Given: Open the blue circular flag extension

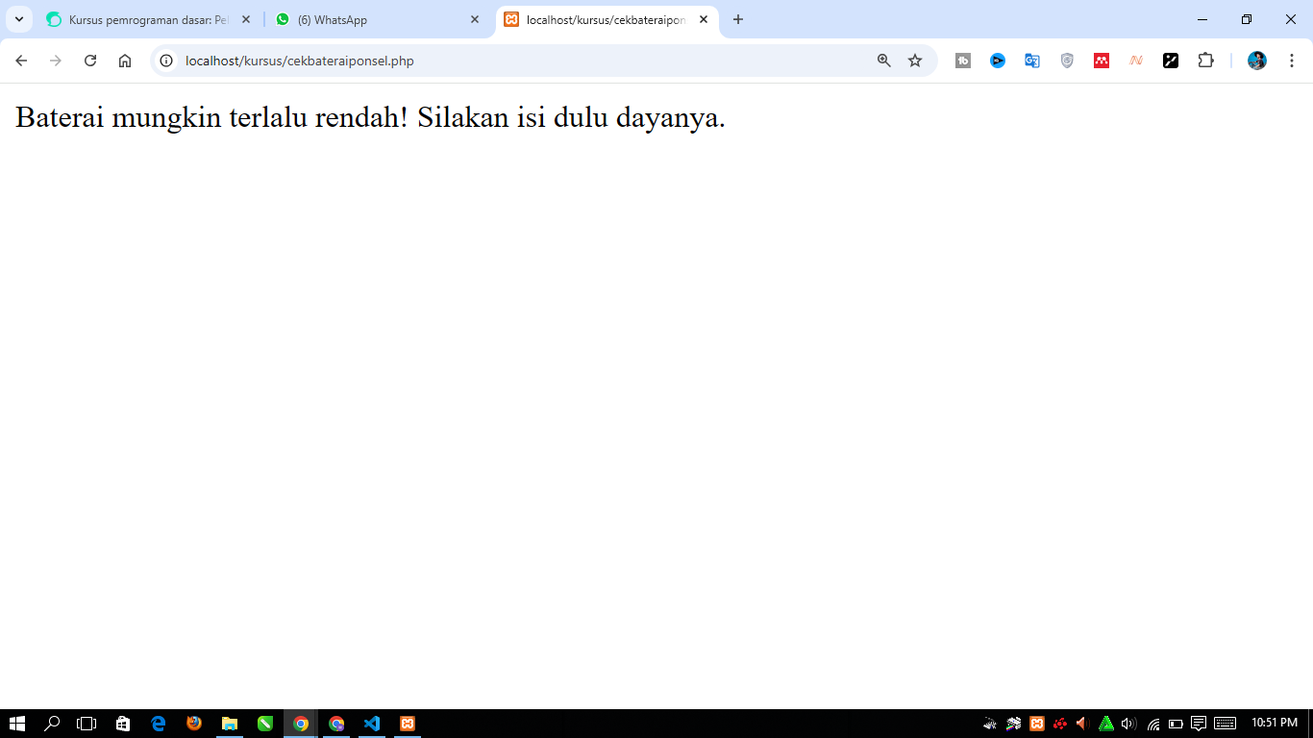Looking at the screenshot, I should pos(998,61).
